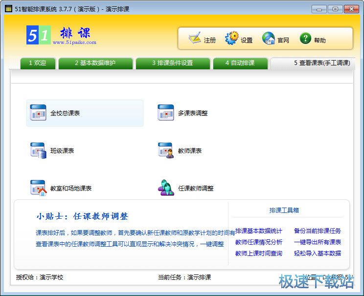Image resolution: width=364 pixels, height=296 pixels.
Task: Click the 轻松导入基本数据 link
Action: click(x=318, y=253)
